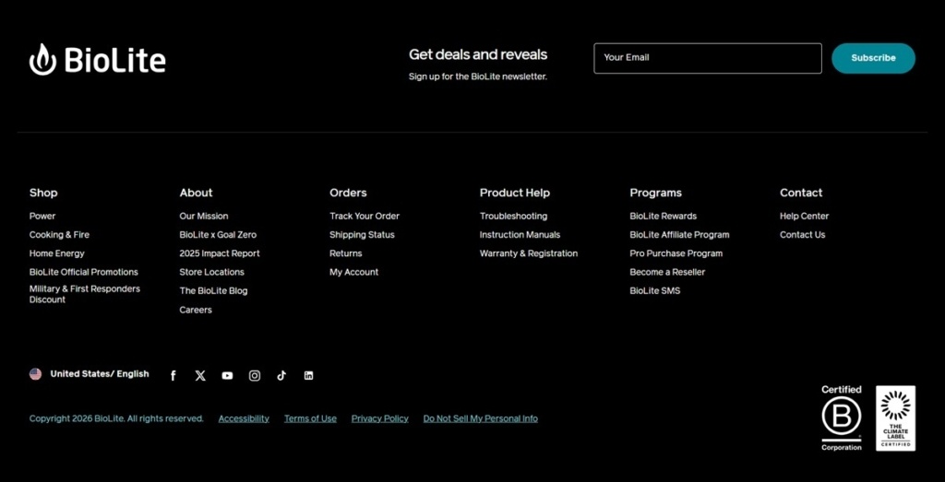Click the Subscribe button

click(x=873, y=58)
